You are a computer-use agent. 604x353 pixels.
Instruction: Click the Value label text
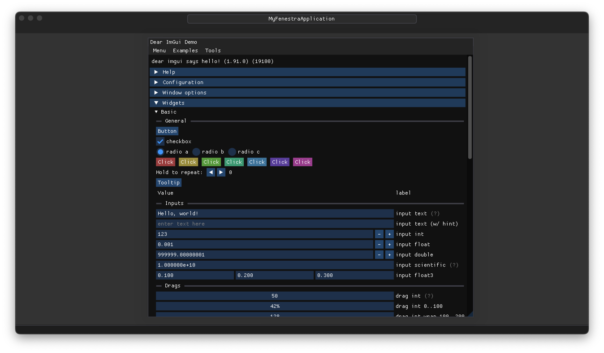(x=165, y=193)
